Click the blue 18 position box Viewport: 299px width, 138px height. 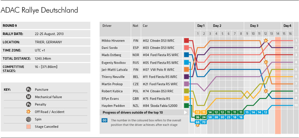pos(234,117)
